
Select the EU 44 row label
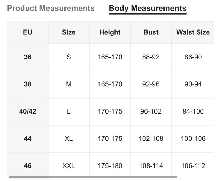(x=28, y=139)
